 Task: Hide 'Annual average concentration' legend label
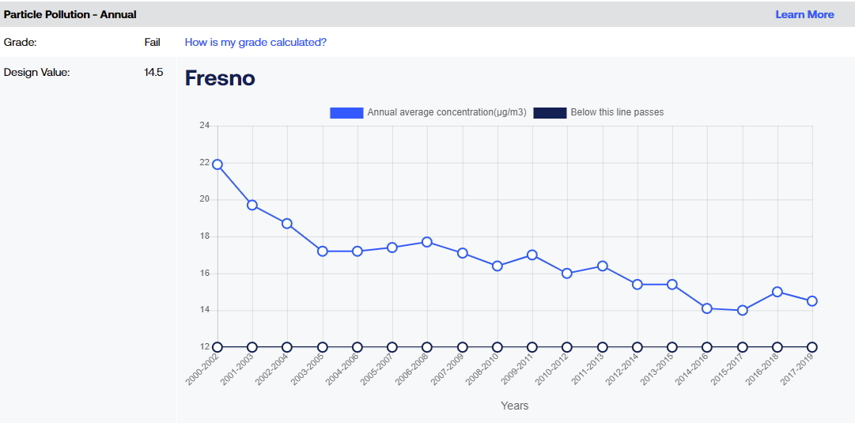[447, 113]
